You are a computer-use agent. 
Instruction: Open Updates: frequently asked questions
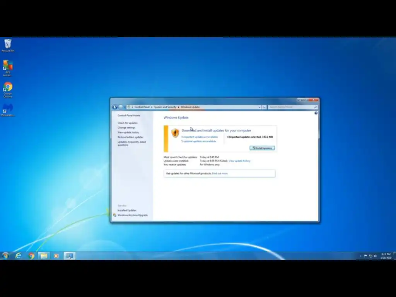point(131,143)
